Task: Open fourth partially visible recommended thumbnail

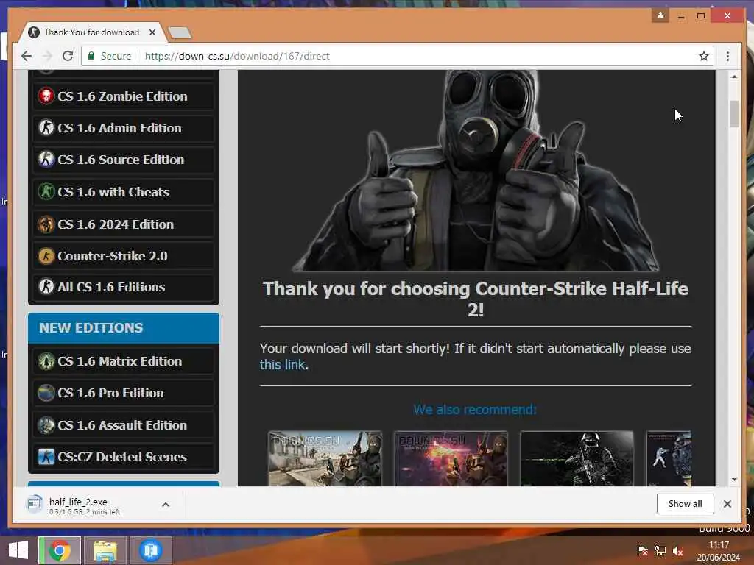Action: click(669, 459)
